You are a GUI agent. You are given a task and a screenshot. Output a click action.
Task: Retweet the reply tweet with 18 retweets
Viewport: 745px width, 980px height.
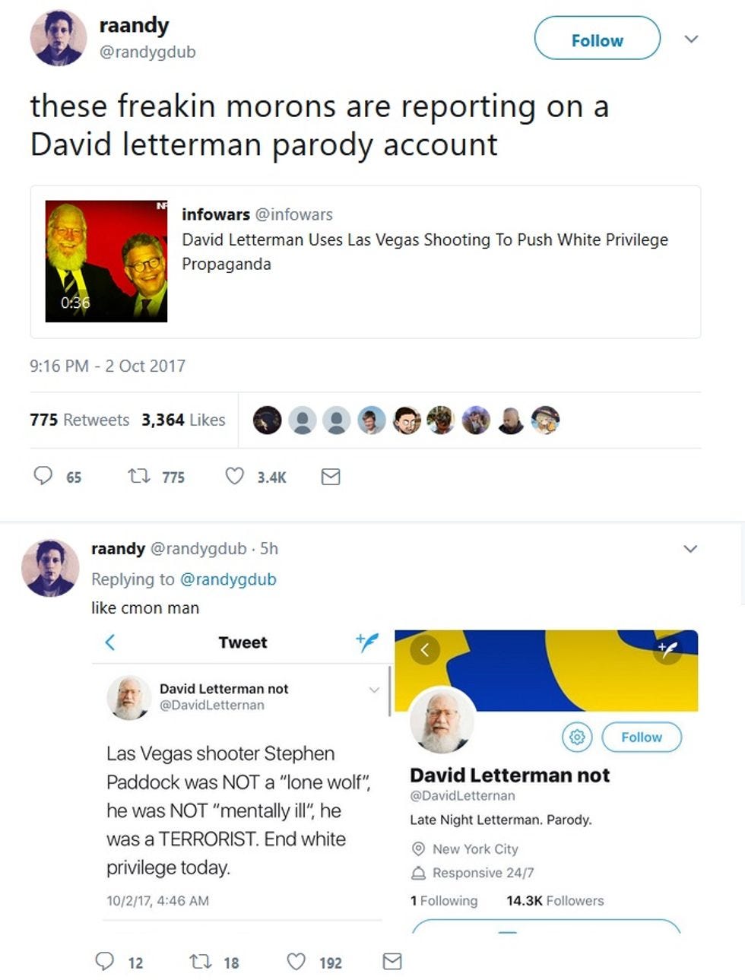coord(201,962)
